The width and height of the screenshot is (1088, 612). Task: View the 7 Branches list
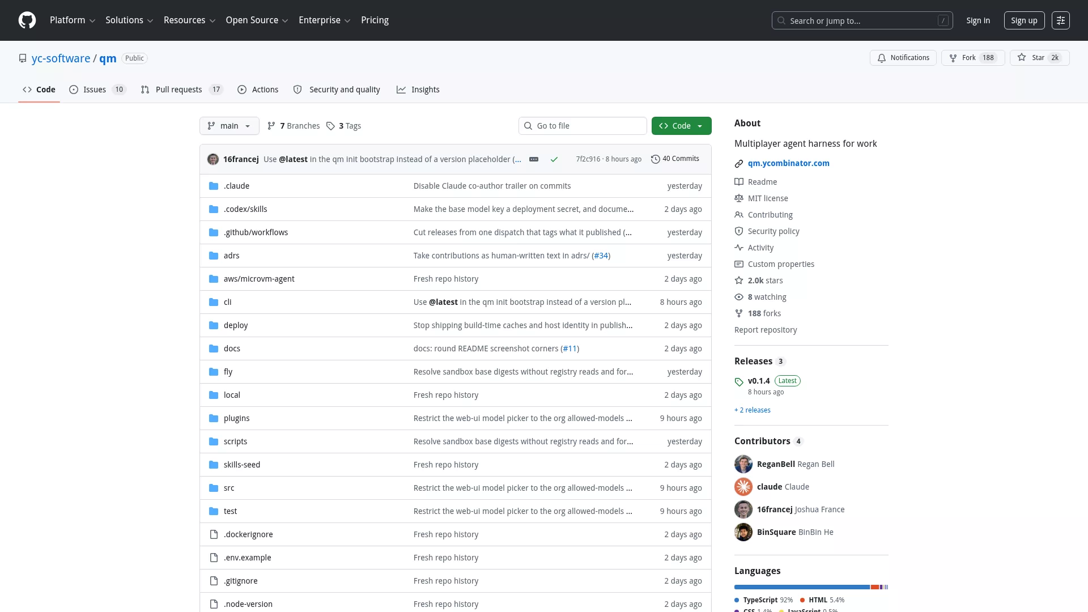coord(294,126)
